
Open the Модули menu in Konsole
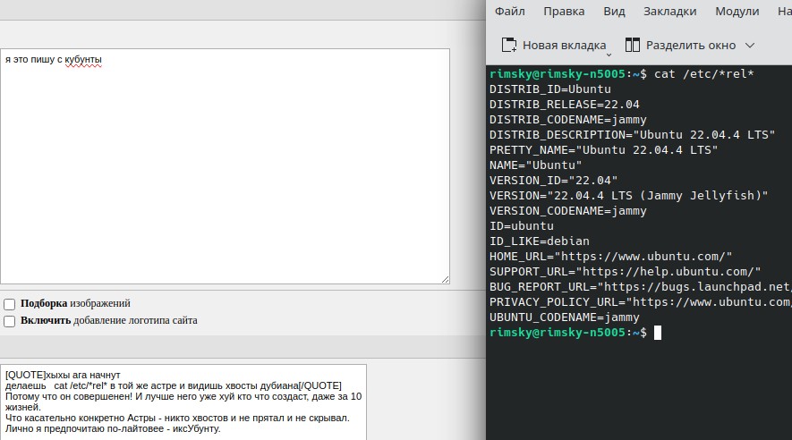click(x=737, y=11)
